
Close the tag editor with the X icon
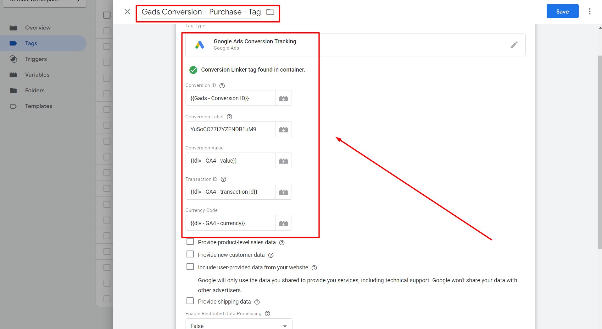click(127, 12)
